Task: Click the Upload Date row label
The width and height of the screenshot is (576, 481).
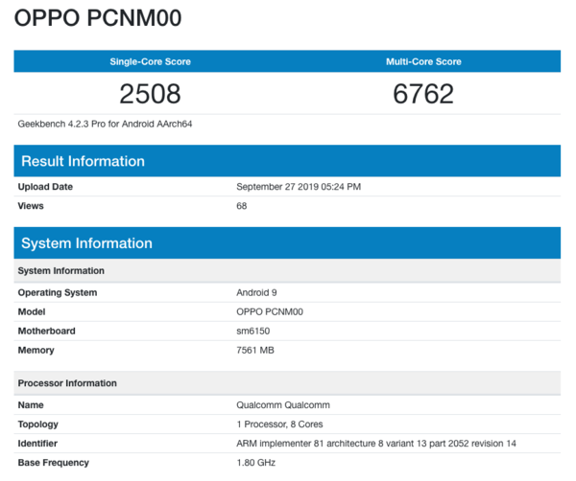Action: tap(45, 187)
